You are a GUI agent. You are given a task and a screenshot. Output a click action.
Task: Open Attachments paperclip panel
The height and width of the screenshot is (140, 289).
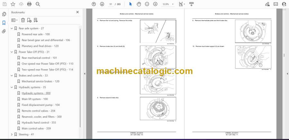click(x=4, y=32)
